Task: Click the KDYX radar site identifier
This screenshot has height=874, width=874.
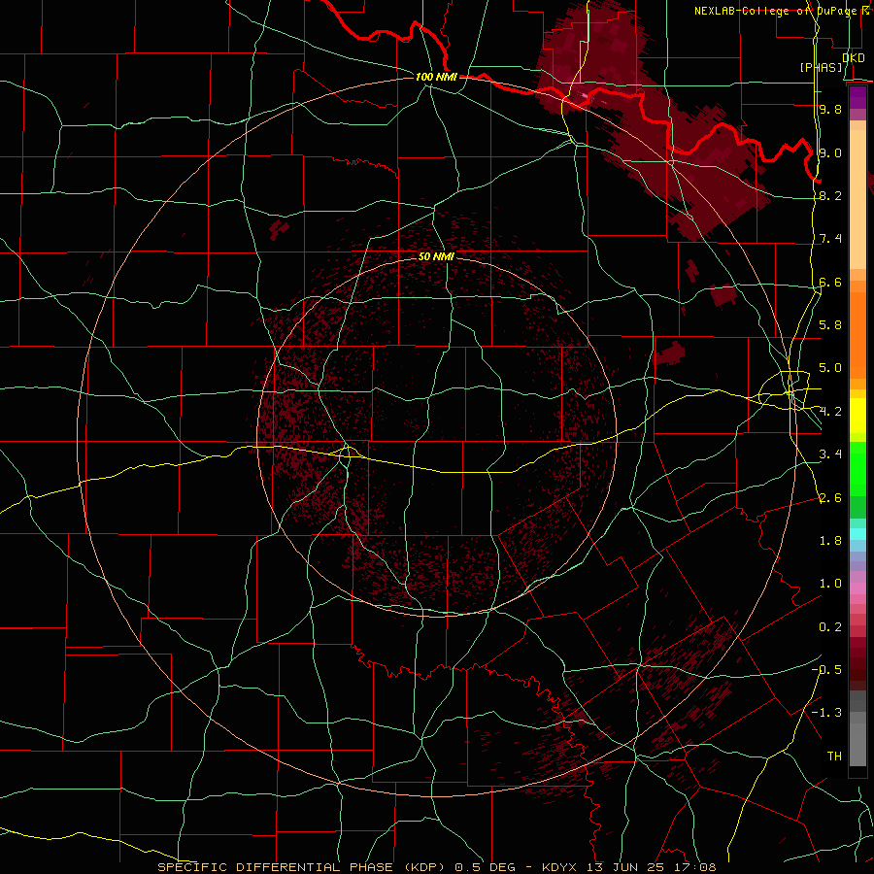Action: [x=560, y=867]
